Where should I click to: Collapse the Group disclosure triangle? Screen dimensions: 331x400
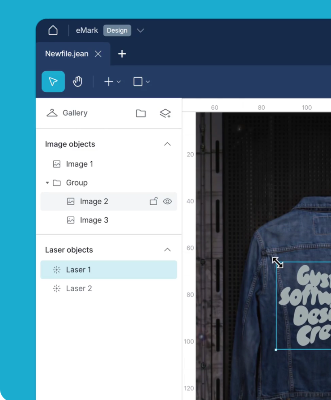(47, 183)
